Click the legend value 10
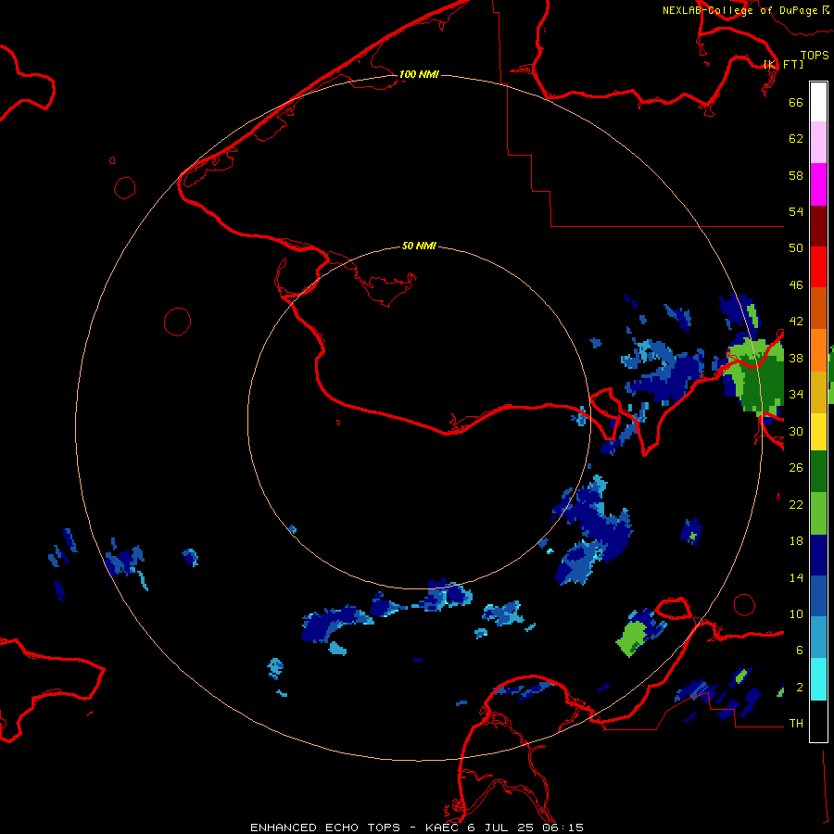The image size is (834, 834). [x=796, y=613]
